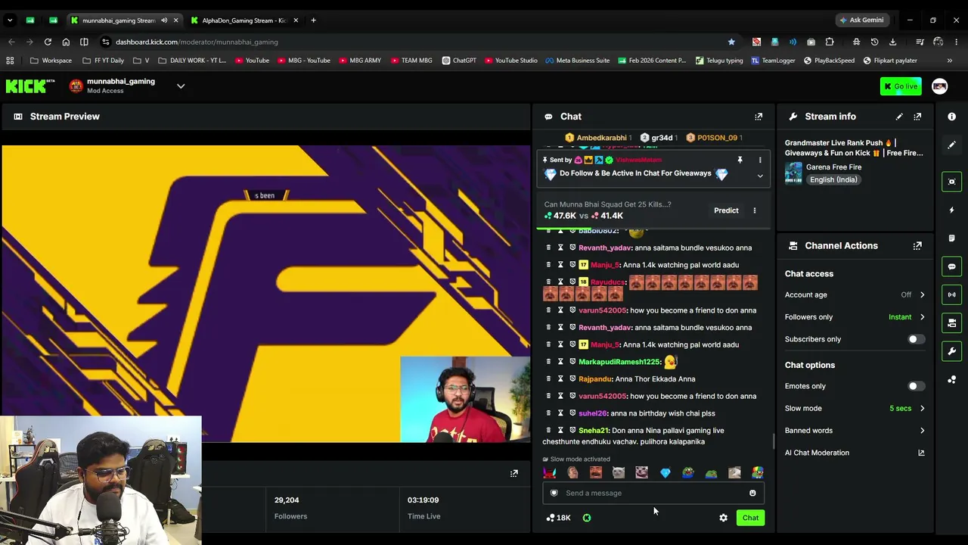
Task: Open the English (India) language tag
Action: (833, 180)
